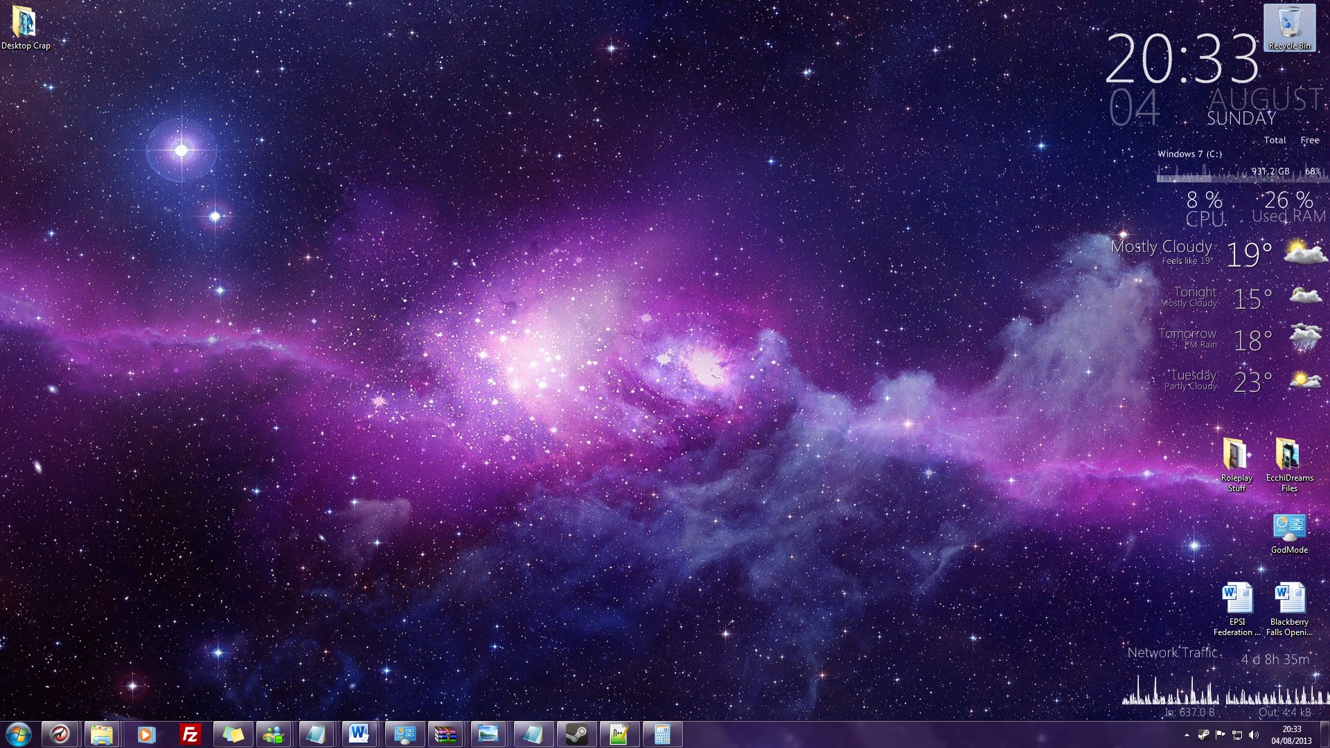Open Windows Media Player taskbar icon
The height and width of the screenshot is (748, 1330).
[x=145, y=734]
